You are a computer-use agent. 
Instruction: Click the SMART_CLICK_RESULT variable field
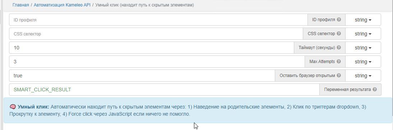coord(165,90)
